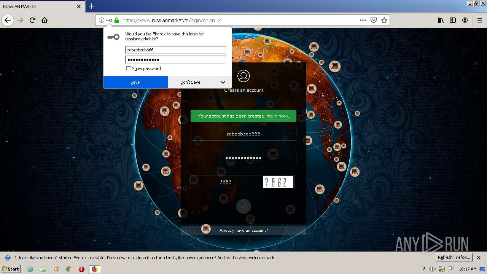Image resolution: width=487 pixels, height=274 pixels.
Task: Open the Firefox hamburger menu
Action: click(x=479, y=20)
